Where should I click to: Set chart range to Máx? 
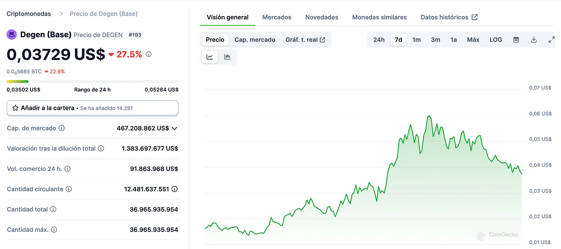click(x=473, y=40)
